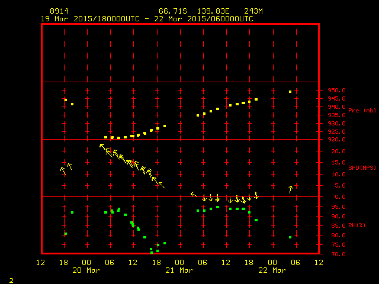Click the RH(%) axis title

point(356,225)
